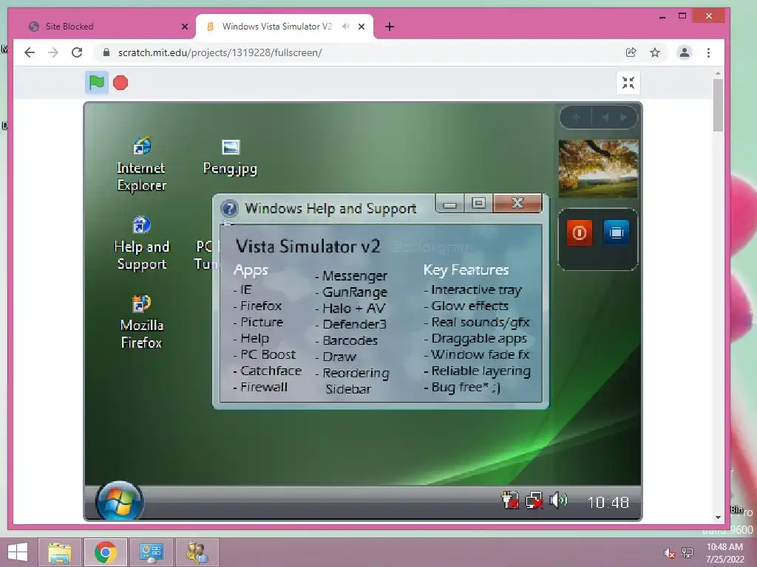Click the 'Draggable apps' key feature text
Viewport: 757px width, 567px height.
coord(479,339)
